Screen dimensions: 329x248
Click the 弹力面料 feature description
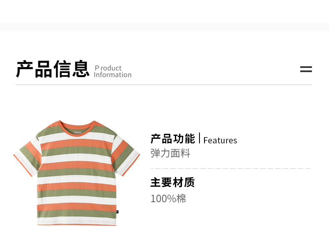pyautogui.click(x=170, y=153)
